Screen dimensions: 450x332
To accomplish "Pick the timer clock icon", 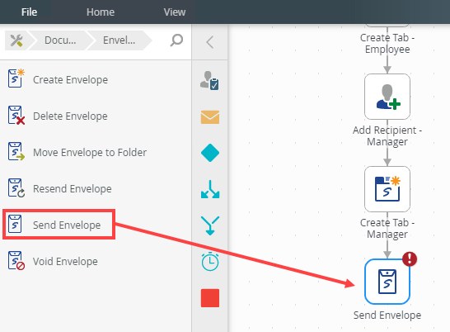I will pos(210,262).
